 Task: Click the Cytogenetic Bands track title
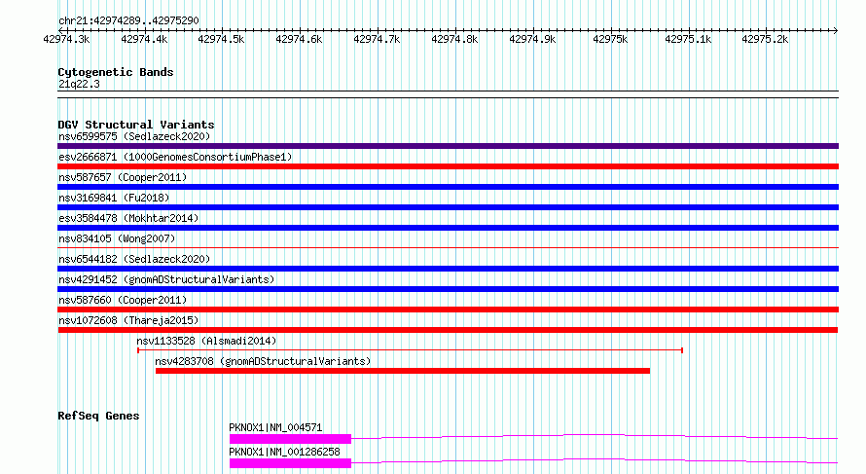click(116, 72)
